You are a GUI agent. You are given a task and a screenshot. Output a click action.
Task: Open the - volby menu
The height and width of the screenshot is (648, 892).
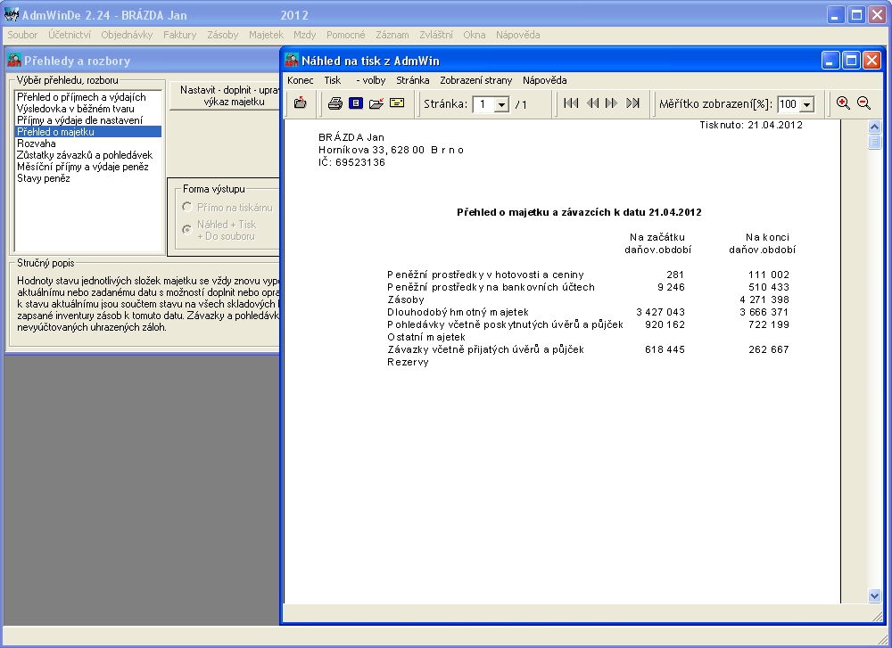(x=371, y=80)
